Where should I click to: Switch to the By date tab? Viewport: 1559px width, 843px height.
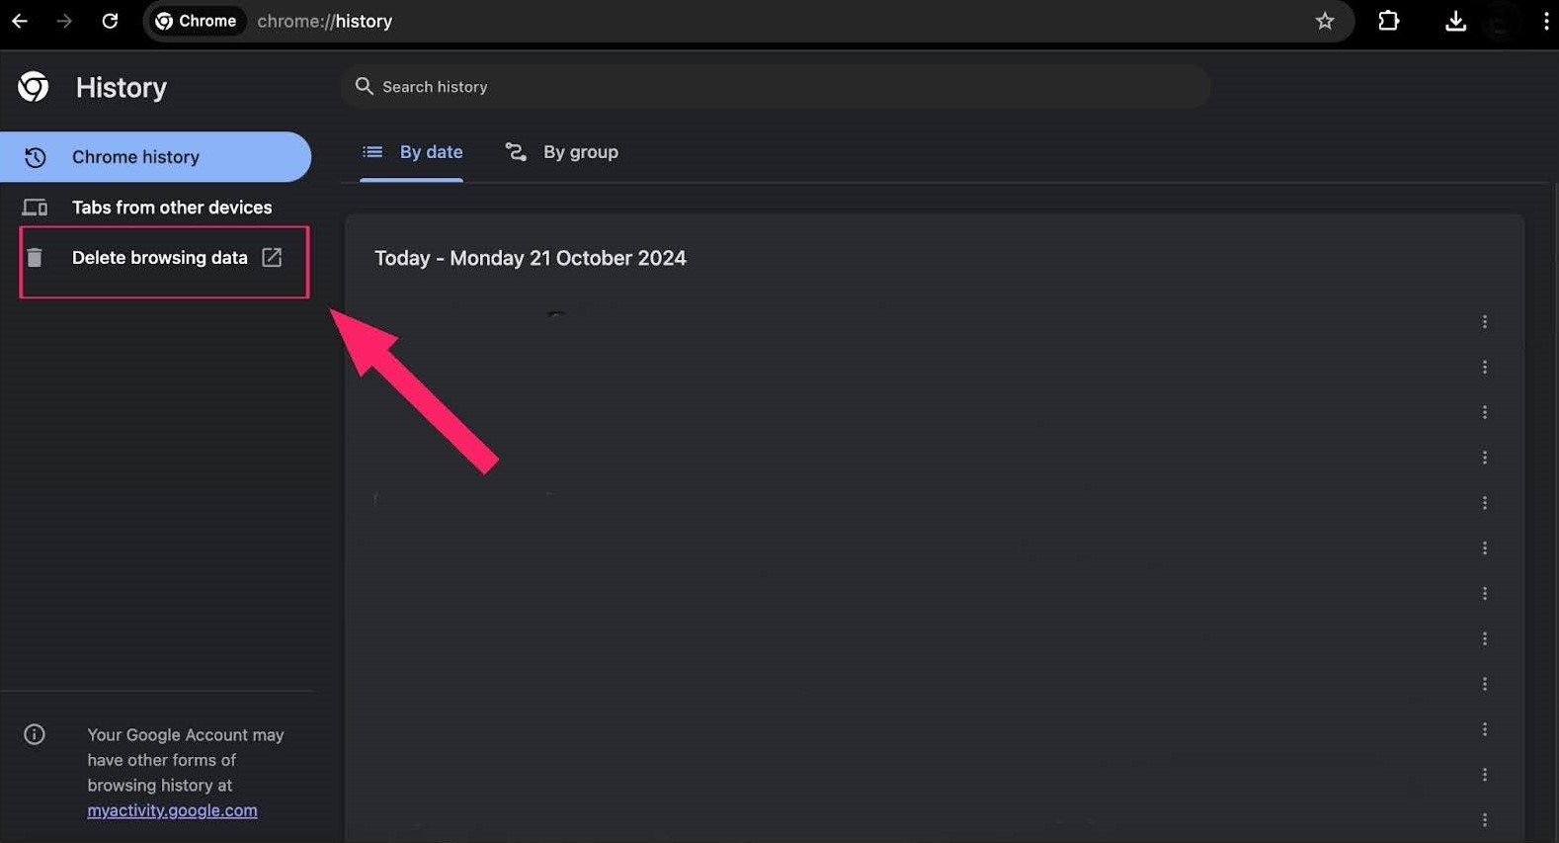(x=412, y=152)
